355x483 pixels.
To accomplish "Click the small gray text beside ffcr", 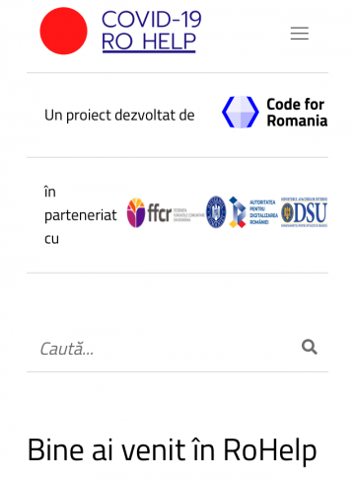I will [x=188, y=214].
